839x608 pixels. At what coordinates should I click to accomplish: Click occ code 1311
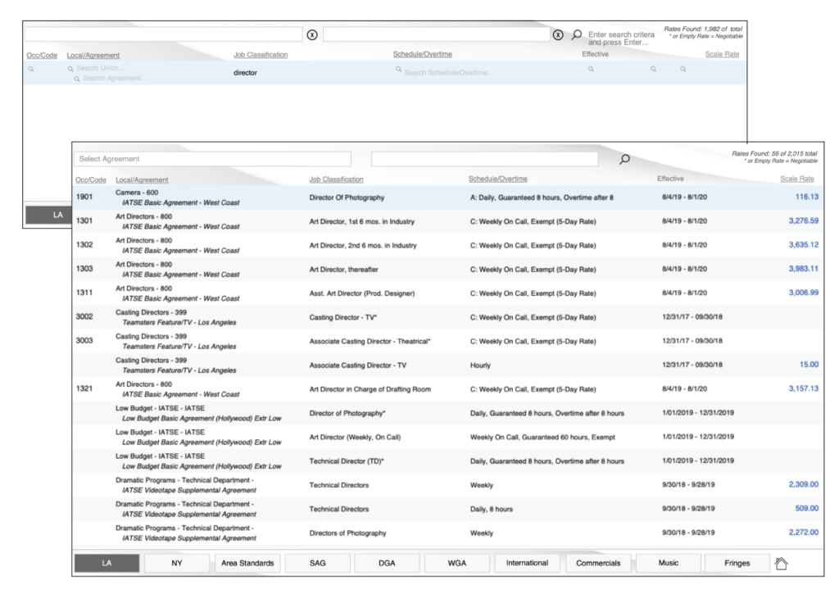point(84,293)
